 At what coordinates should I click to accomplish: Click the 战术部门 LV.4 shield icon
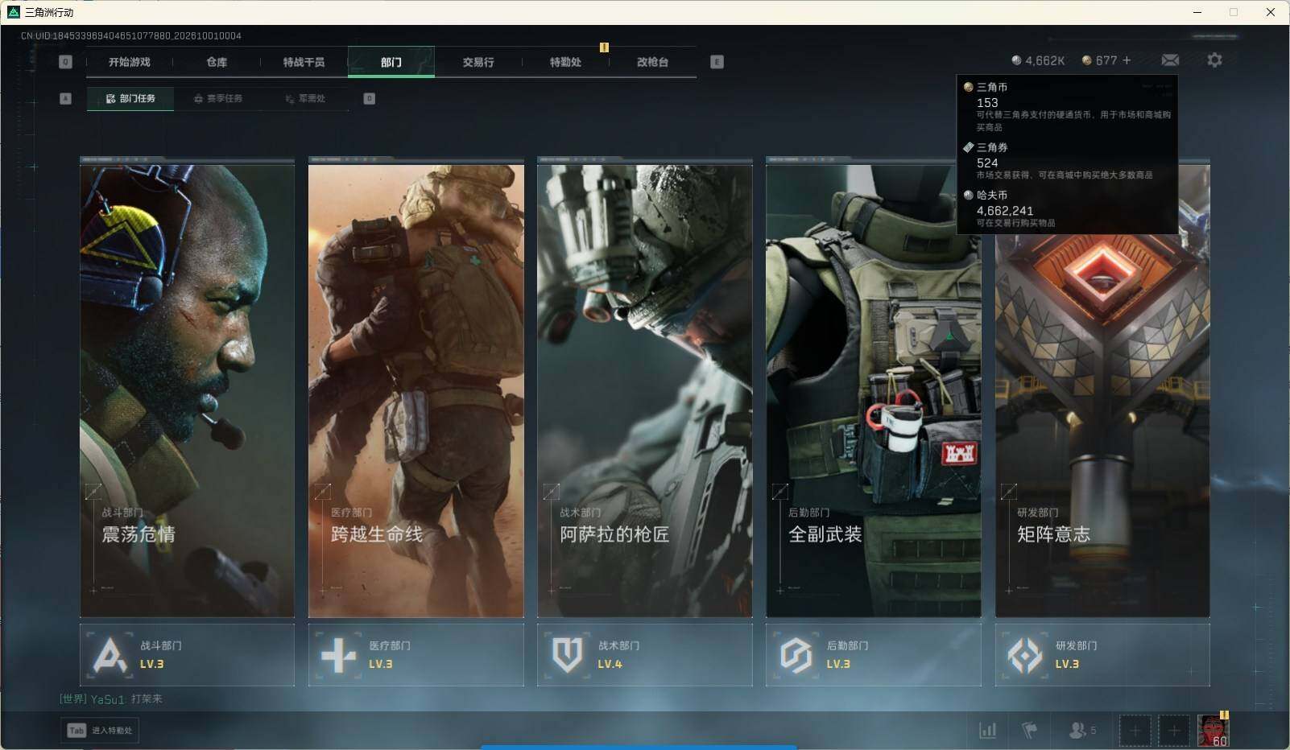coord(568,655)
